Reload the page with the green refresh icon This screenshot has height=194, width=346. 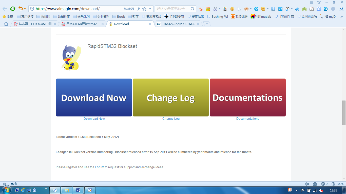coord(13,9)
